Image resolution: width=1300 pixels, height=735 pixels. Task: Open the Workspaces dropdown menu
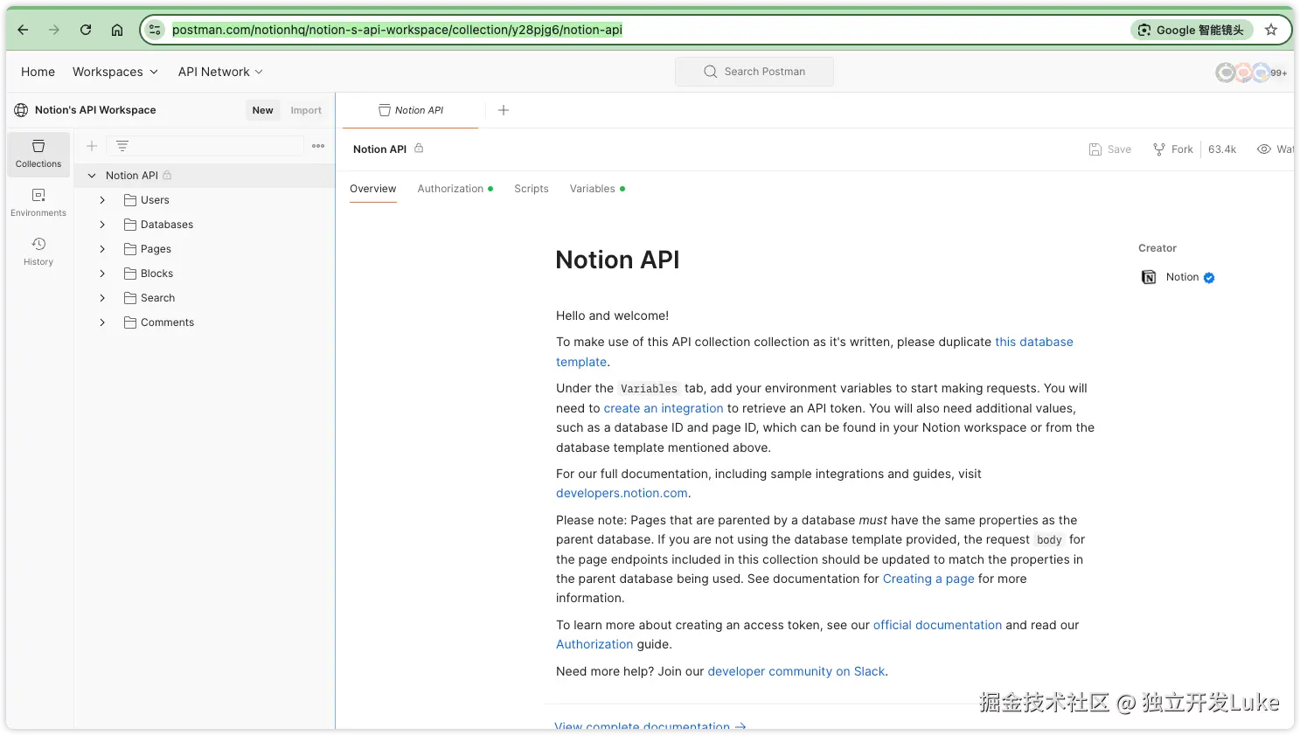tap(115, 72)
